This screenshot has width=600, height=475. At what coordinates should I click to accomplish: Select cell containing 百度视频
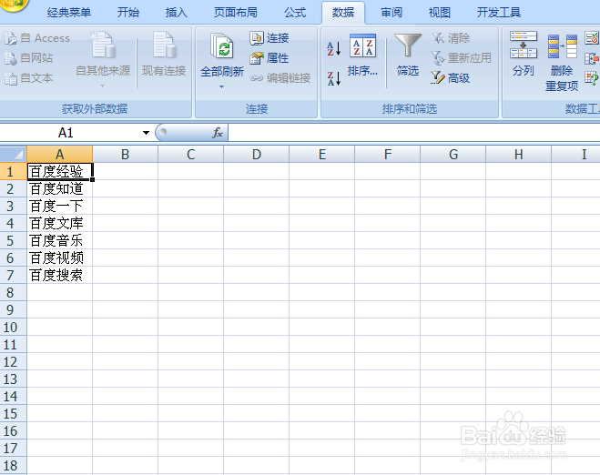[x=60, y=258]
